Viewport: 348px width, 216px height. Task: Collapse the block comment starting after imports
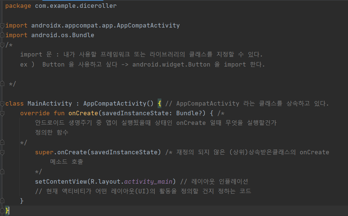click(x=2, y=45)
